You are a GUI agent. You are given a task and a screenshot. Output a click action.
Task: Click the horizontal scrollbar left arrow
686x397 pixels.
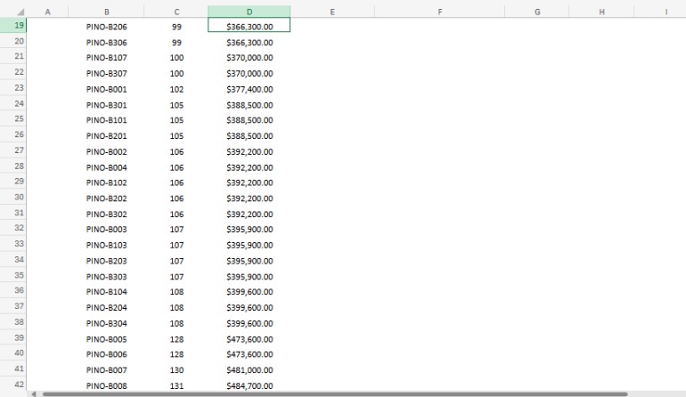[x=34, y=393]
